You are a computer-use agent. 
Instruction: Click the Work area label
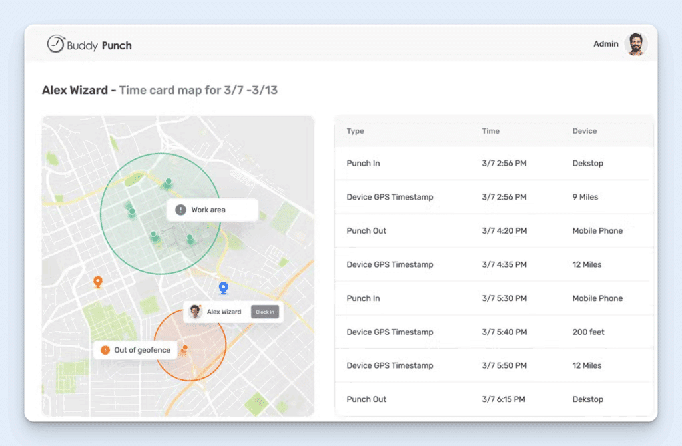pyautogui.click(x=213, y=210)
